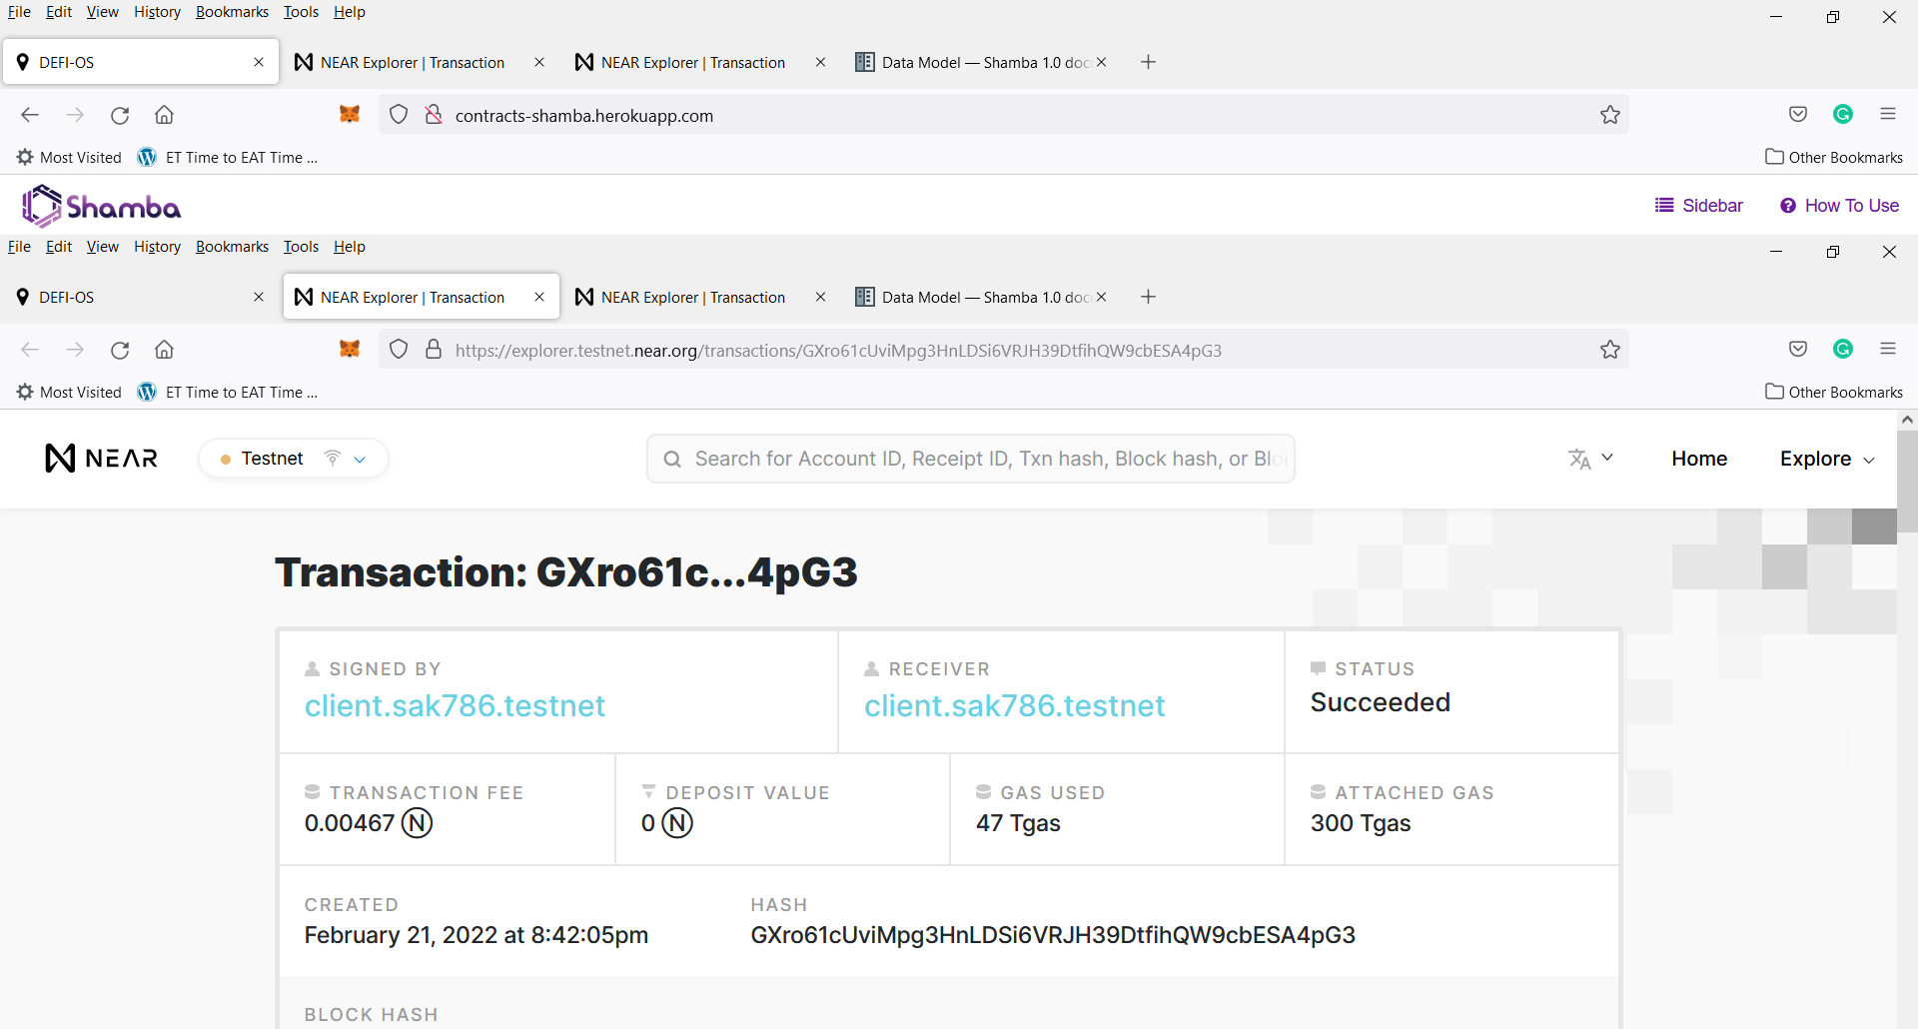Expand the Explore menu on NEAR page

coord(1827,459)
